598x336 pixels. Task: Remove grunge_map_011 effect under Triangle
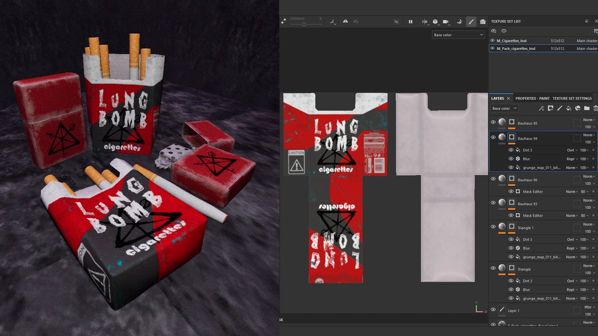coord(593,298)
